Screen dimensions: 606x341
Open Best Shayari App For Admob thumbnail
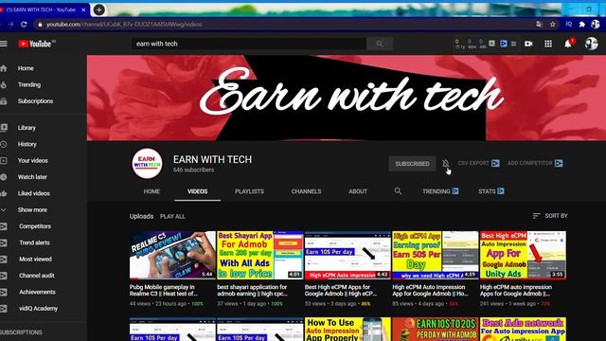[260, 255]
